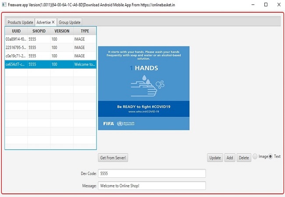Minimize the Freeware app window
The width and height of the screenshot is (285, 197).
click(253, 5)
